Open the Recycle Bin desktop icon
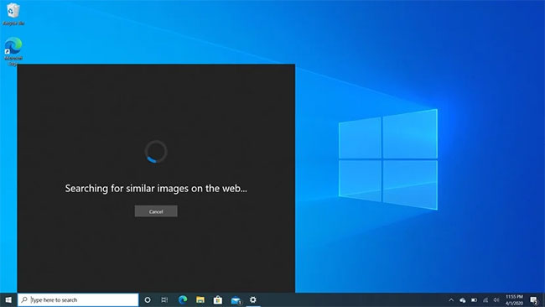 click(13, 14)
